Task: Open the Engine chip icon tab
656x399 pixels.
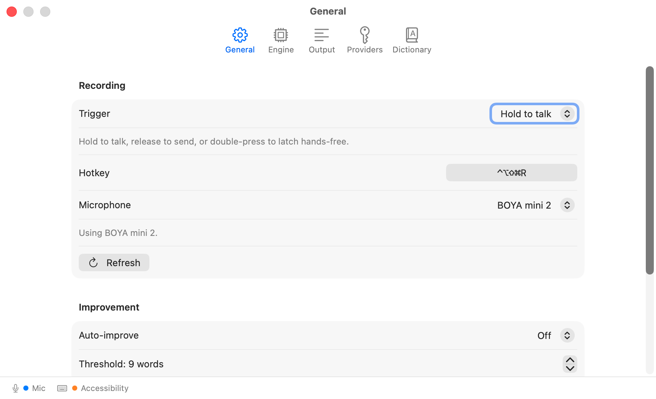Action: click(x=281, y=35)
